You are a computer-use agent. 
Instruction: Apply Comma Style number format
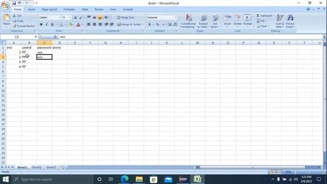[x=163, y=25]
